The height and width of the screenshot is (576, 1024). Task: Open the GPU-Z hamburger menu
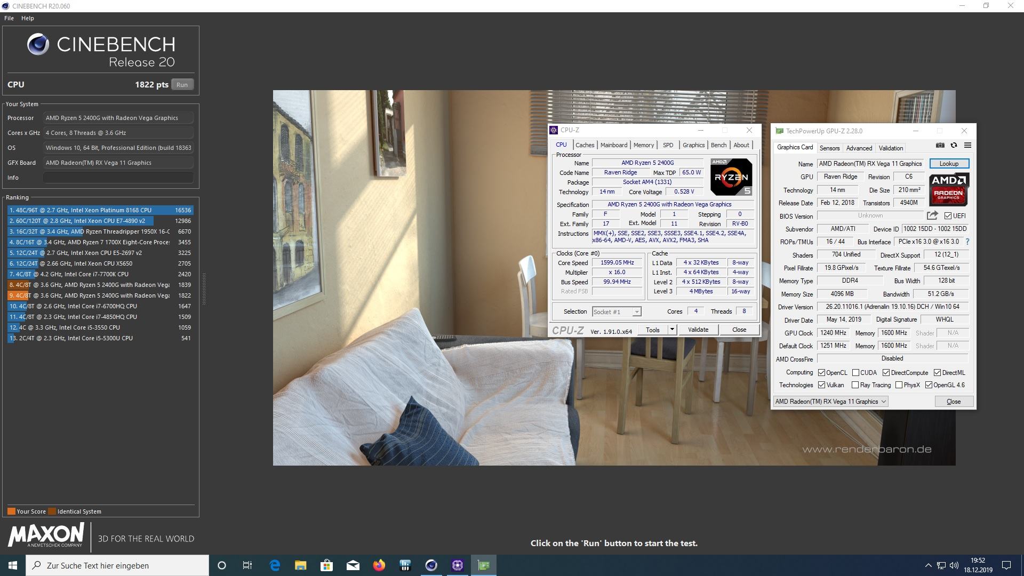(967, 145)
